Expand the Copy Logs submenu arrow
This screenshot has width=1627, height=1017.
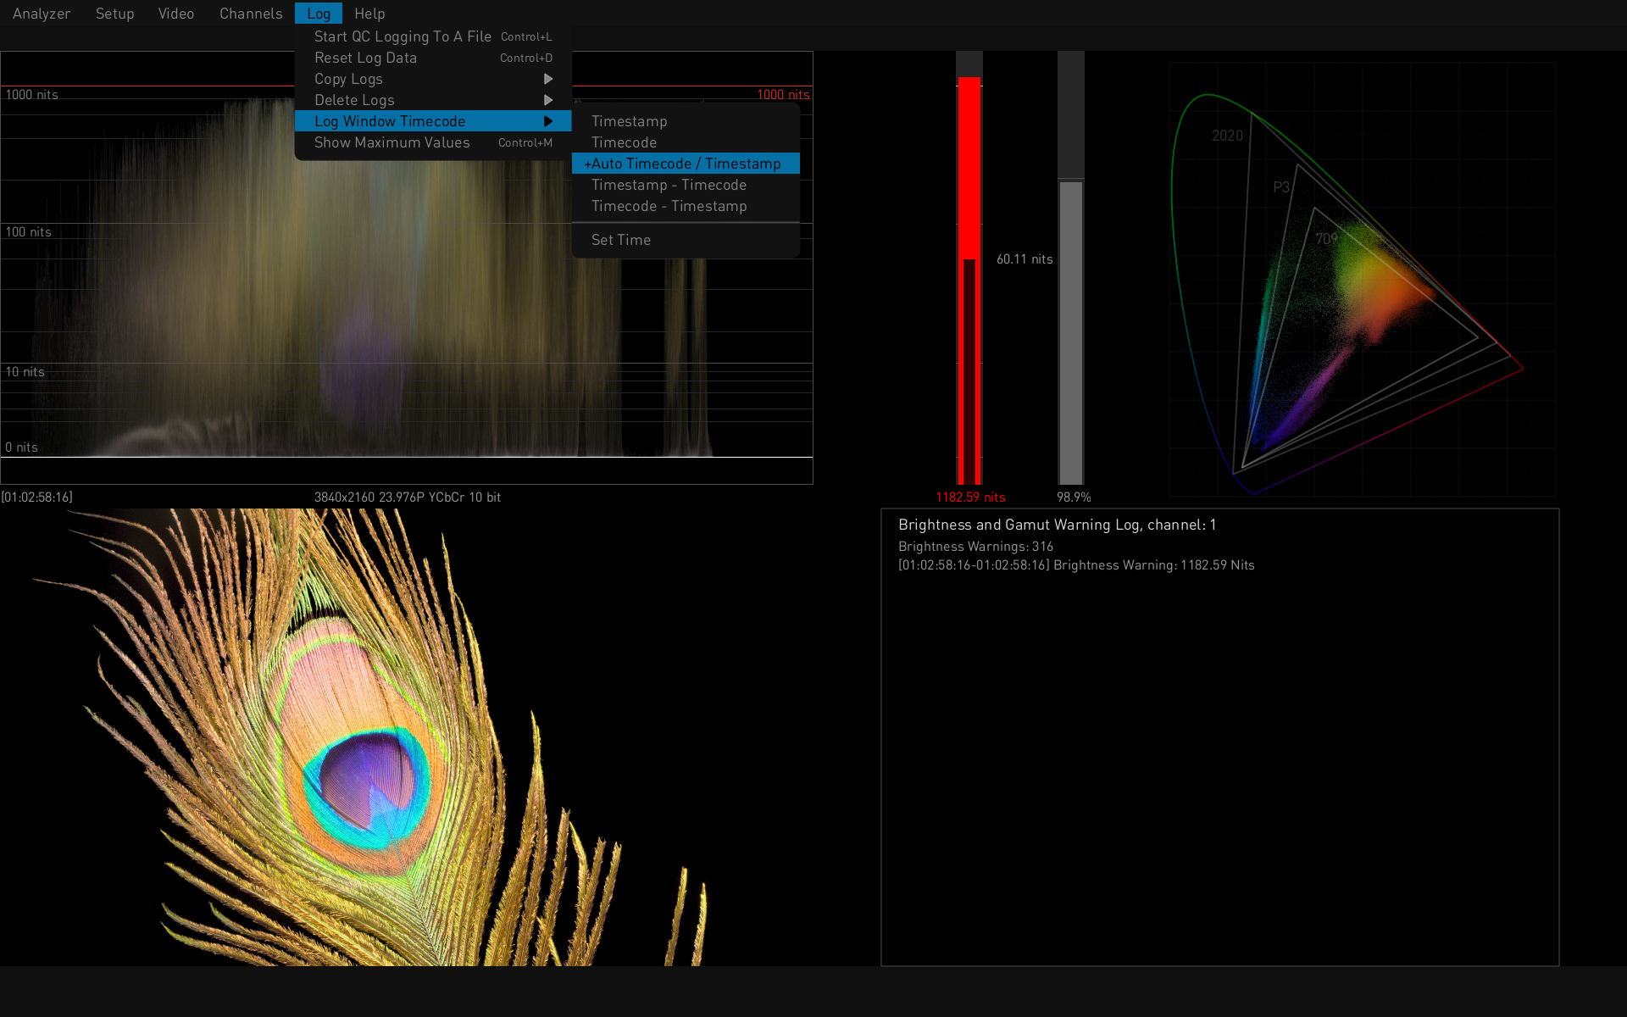point(548,79)
